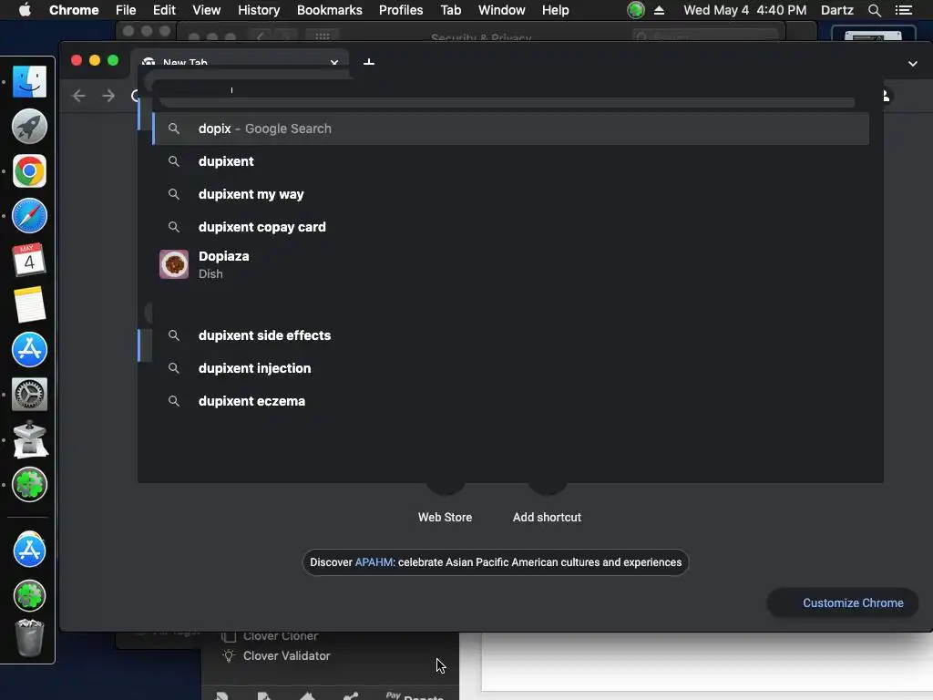Follow the APAHM link
Viewport: 933px width, 700px height.
(374, 562)
